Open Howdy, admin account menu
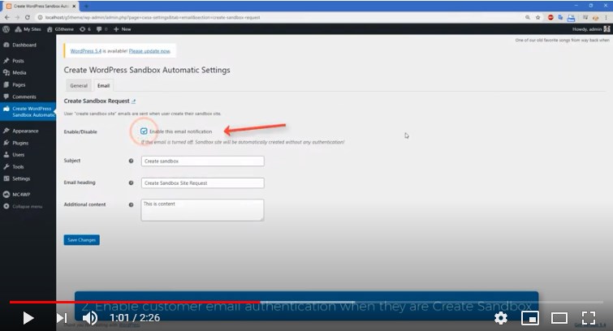613x331 pixels. coord(591,29)
